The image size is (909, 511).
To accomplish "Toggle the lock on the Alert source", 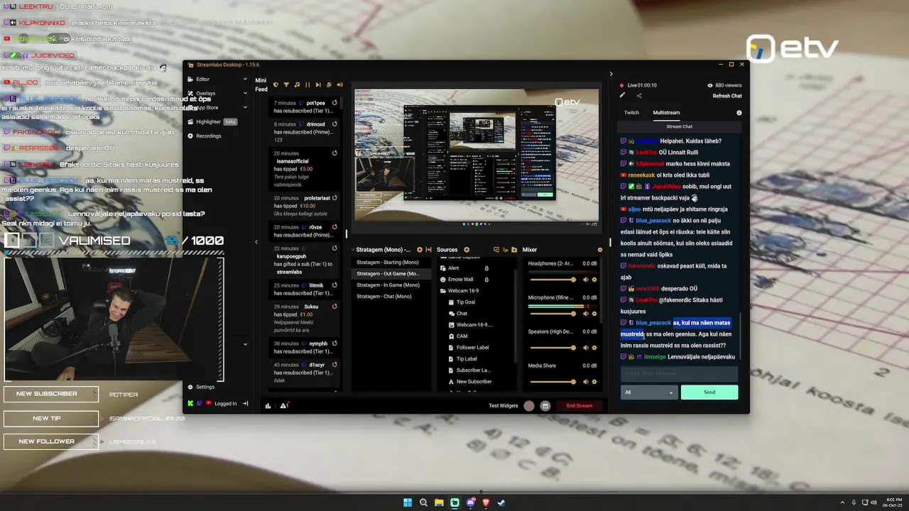I will click(x=486, y=268).
